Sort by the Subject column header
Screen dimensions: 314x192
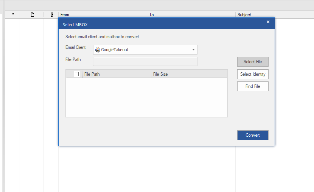coord(275,15)
